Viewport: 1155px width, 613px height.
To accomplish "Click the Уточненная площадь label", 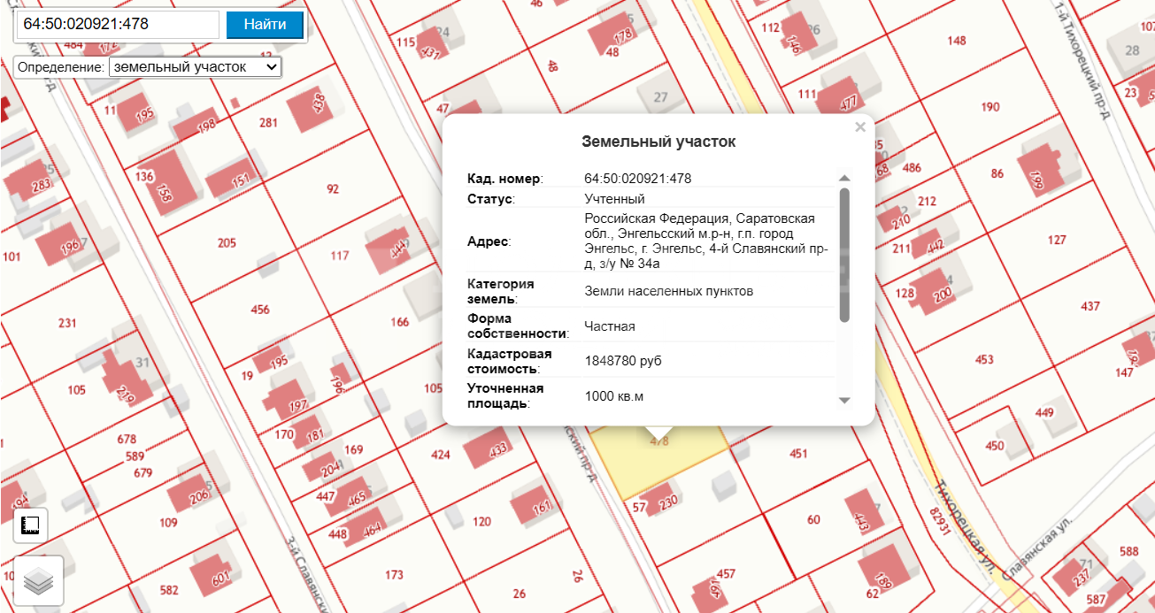I will tap(505, 395).
